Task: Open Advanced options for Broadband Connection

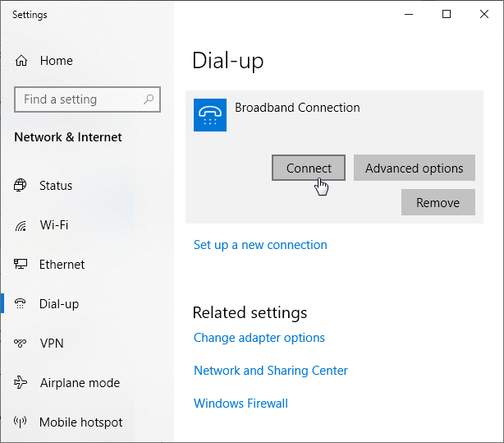Action: 414,168
